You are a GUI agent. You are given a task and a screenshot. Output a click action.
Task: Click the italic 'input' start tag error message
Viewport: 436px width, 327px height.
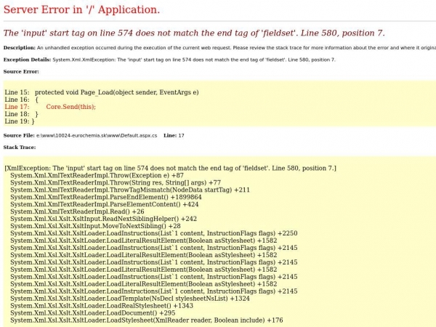(194, 33)
